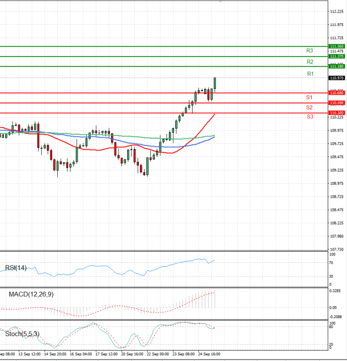Select the 110.490 support price tag
This screenshot has height=361, width=347.
337,103
